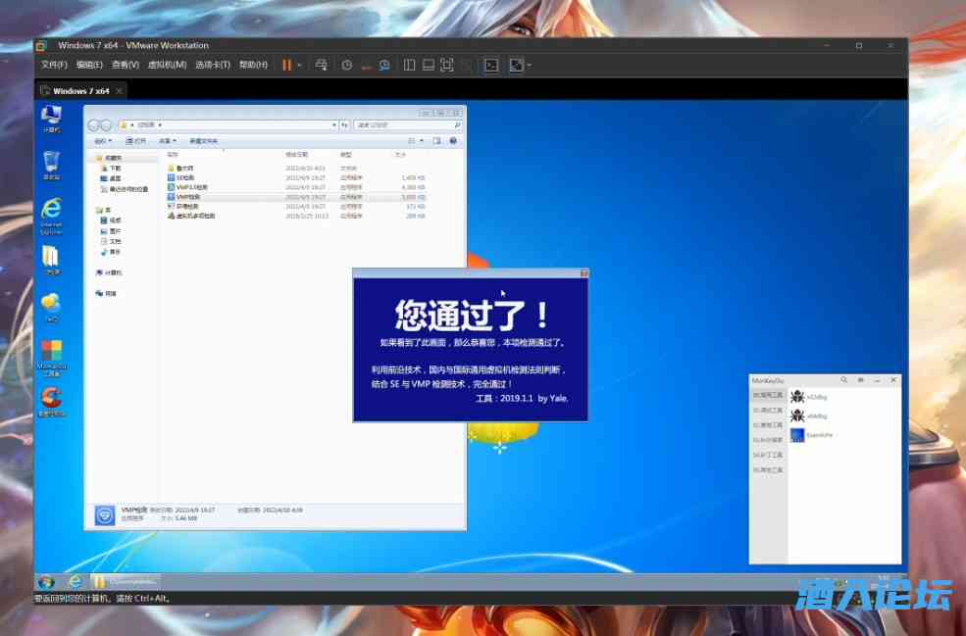Viewport: 966px width, 636px height.
Task: Open the Computer desktop icon in the VM
Action: pyautogui.click(x=51, y=119)
